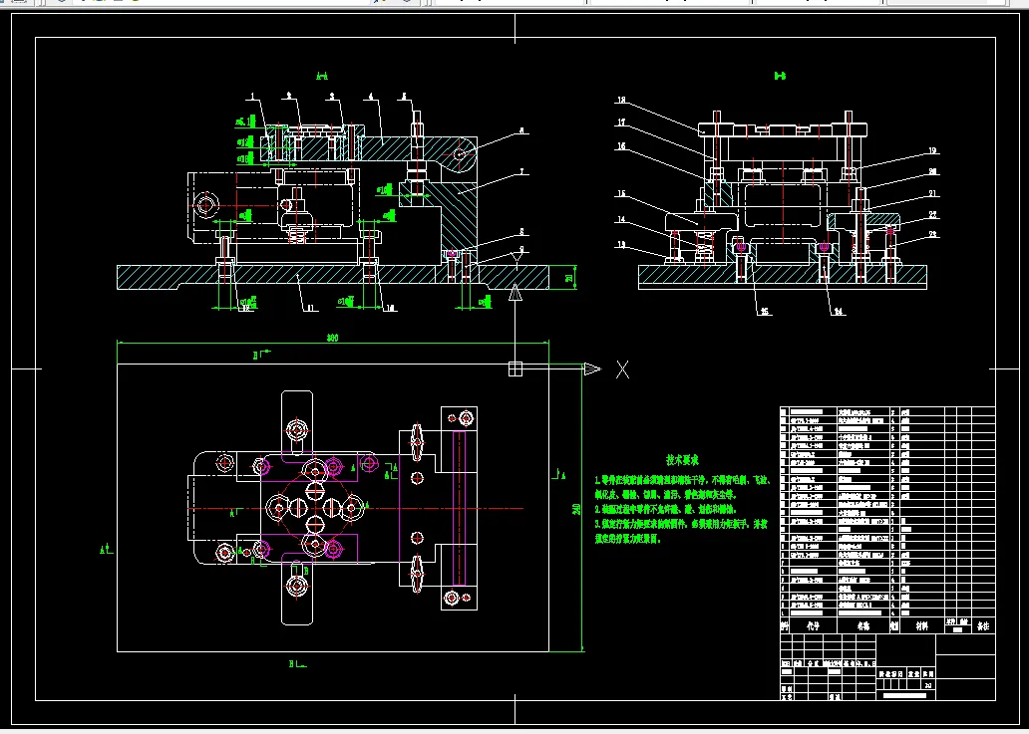Select the 材料 column header in parts list
The width and height of the screenshot is (1029, 734).
tap(922, 625)
